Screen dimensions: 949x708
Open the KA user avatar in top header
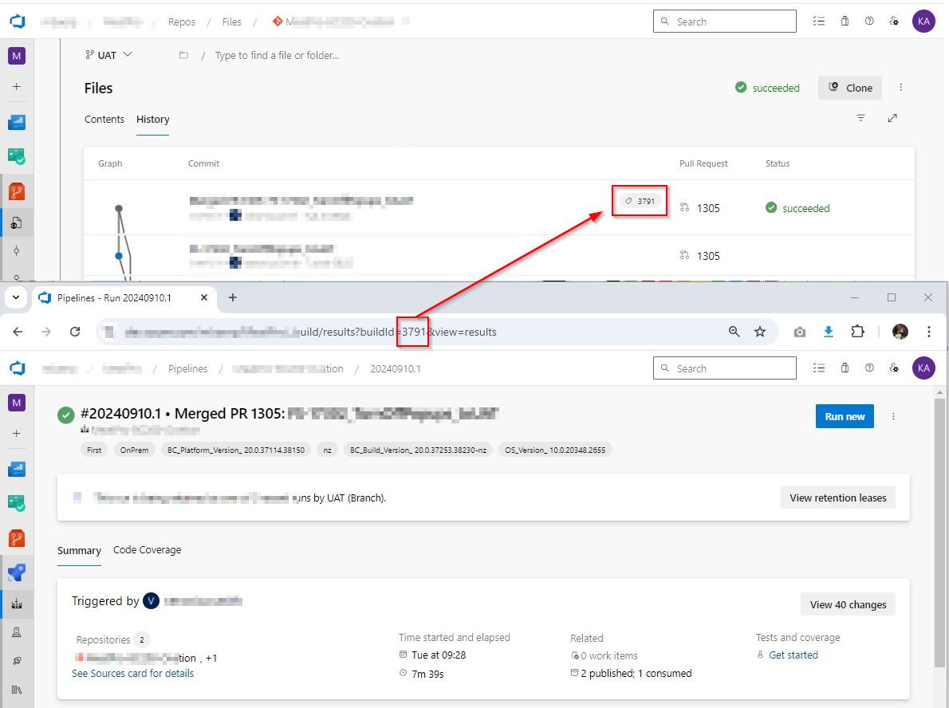click(x=923, y=22)
